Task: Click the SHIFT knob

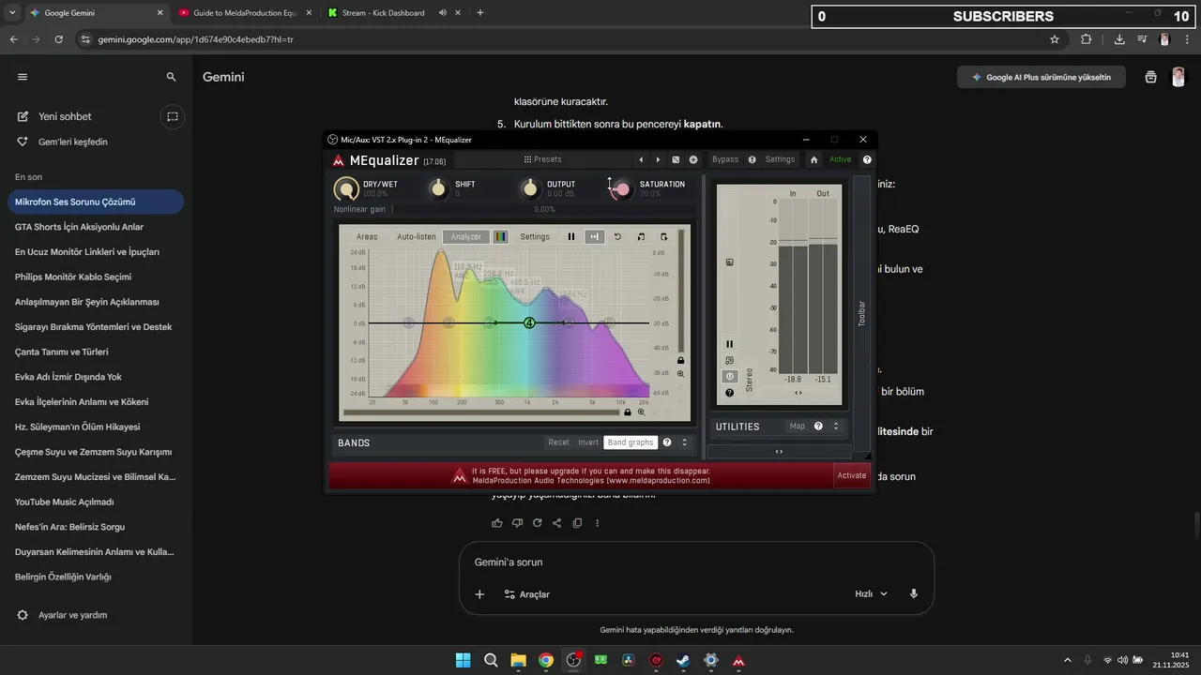Action: 438,189
